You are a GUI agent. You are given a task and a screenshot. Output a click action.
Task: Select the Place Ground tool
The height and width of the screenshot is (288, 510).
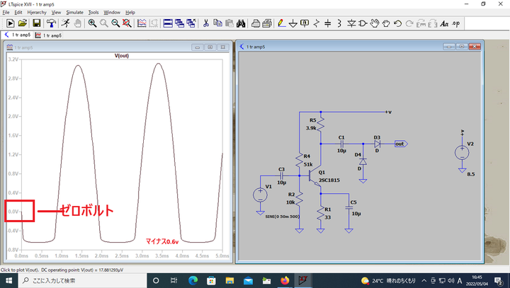[293, 23]
